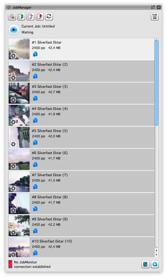Click the aperture icon on job #3 thumbnail
The image size is (167, 278).
13,100
